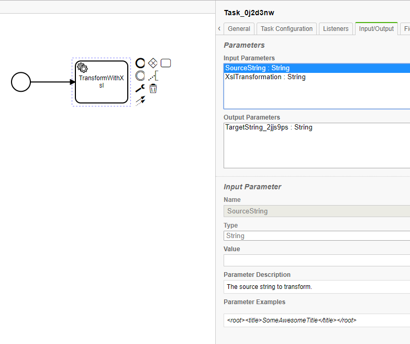Viewport: 410px width, 344px height.
Task: Select the start event circle
Action: pos(21,82)
